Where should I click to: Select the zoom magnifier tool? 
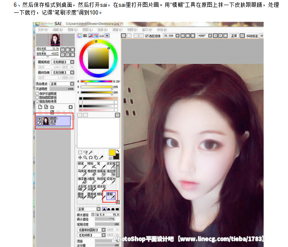click(85, 158)
